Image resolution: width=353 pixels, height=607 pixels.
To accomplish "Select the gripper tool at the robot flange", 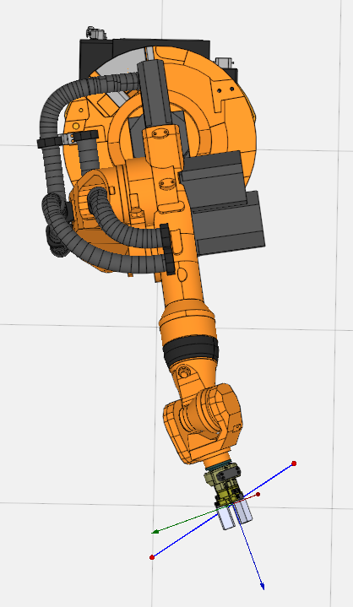I will pyautogui.click(x=228, y=496).
